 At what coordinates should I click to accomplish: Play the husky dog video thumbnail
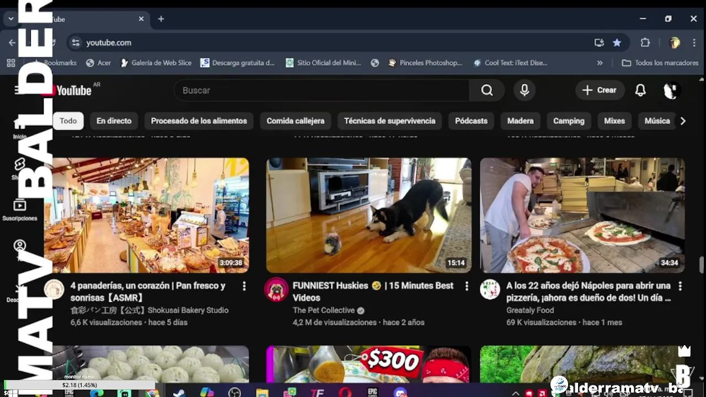pyautogui.click(x=369, y=216)
